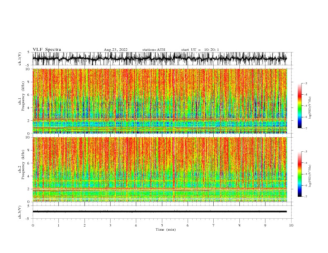
Task: Click the "2" kHz tick on ch.1 frequency axis
Action: click(x=29, y=120)
